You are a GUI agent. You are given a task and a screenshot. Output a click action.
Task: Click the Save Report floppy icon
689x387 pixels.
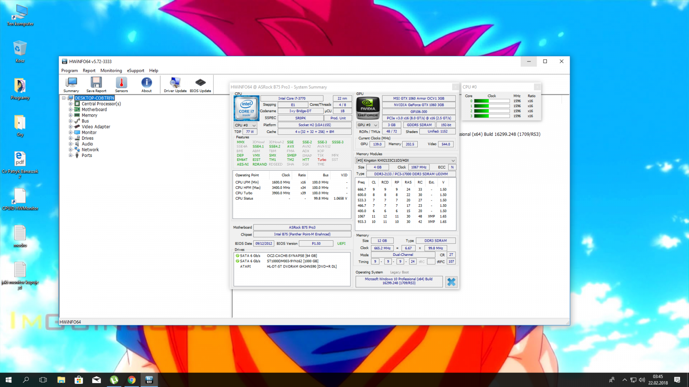tap(96, 85)
